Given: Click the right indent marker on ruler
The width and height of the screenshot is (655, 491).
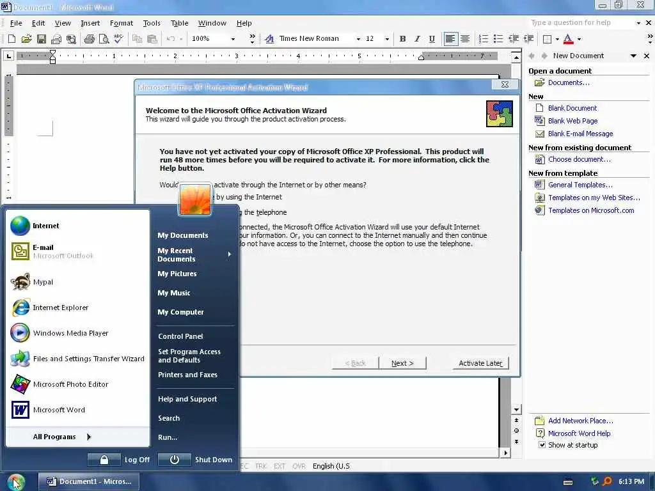Looking at the screenshot, I should tap(421, 58).
